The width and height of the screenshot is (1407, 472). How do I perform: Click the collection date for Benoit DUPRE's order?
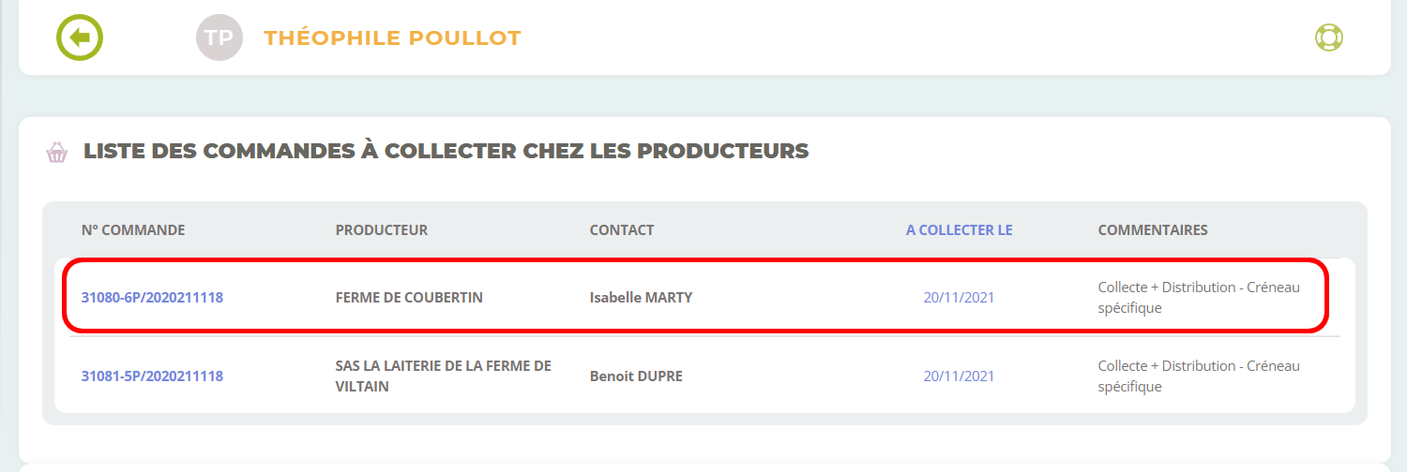959,376
